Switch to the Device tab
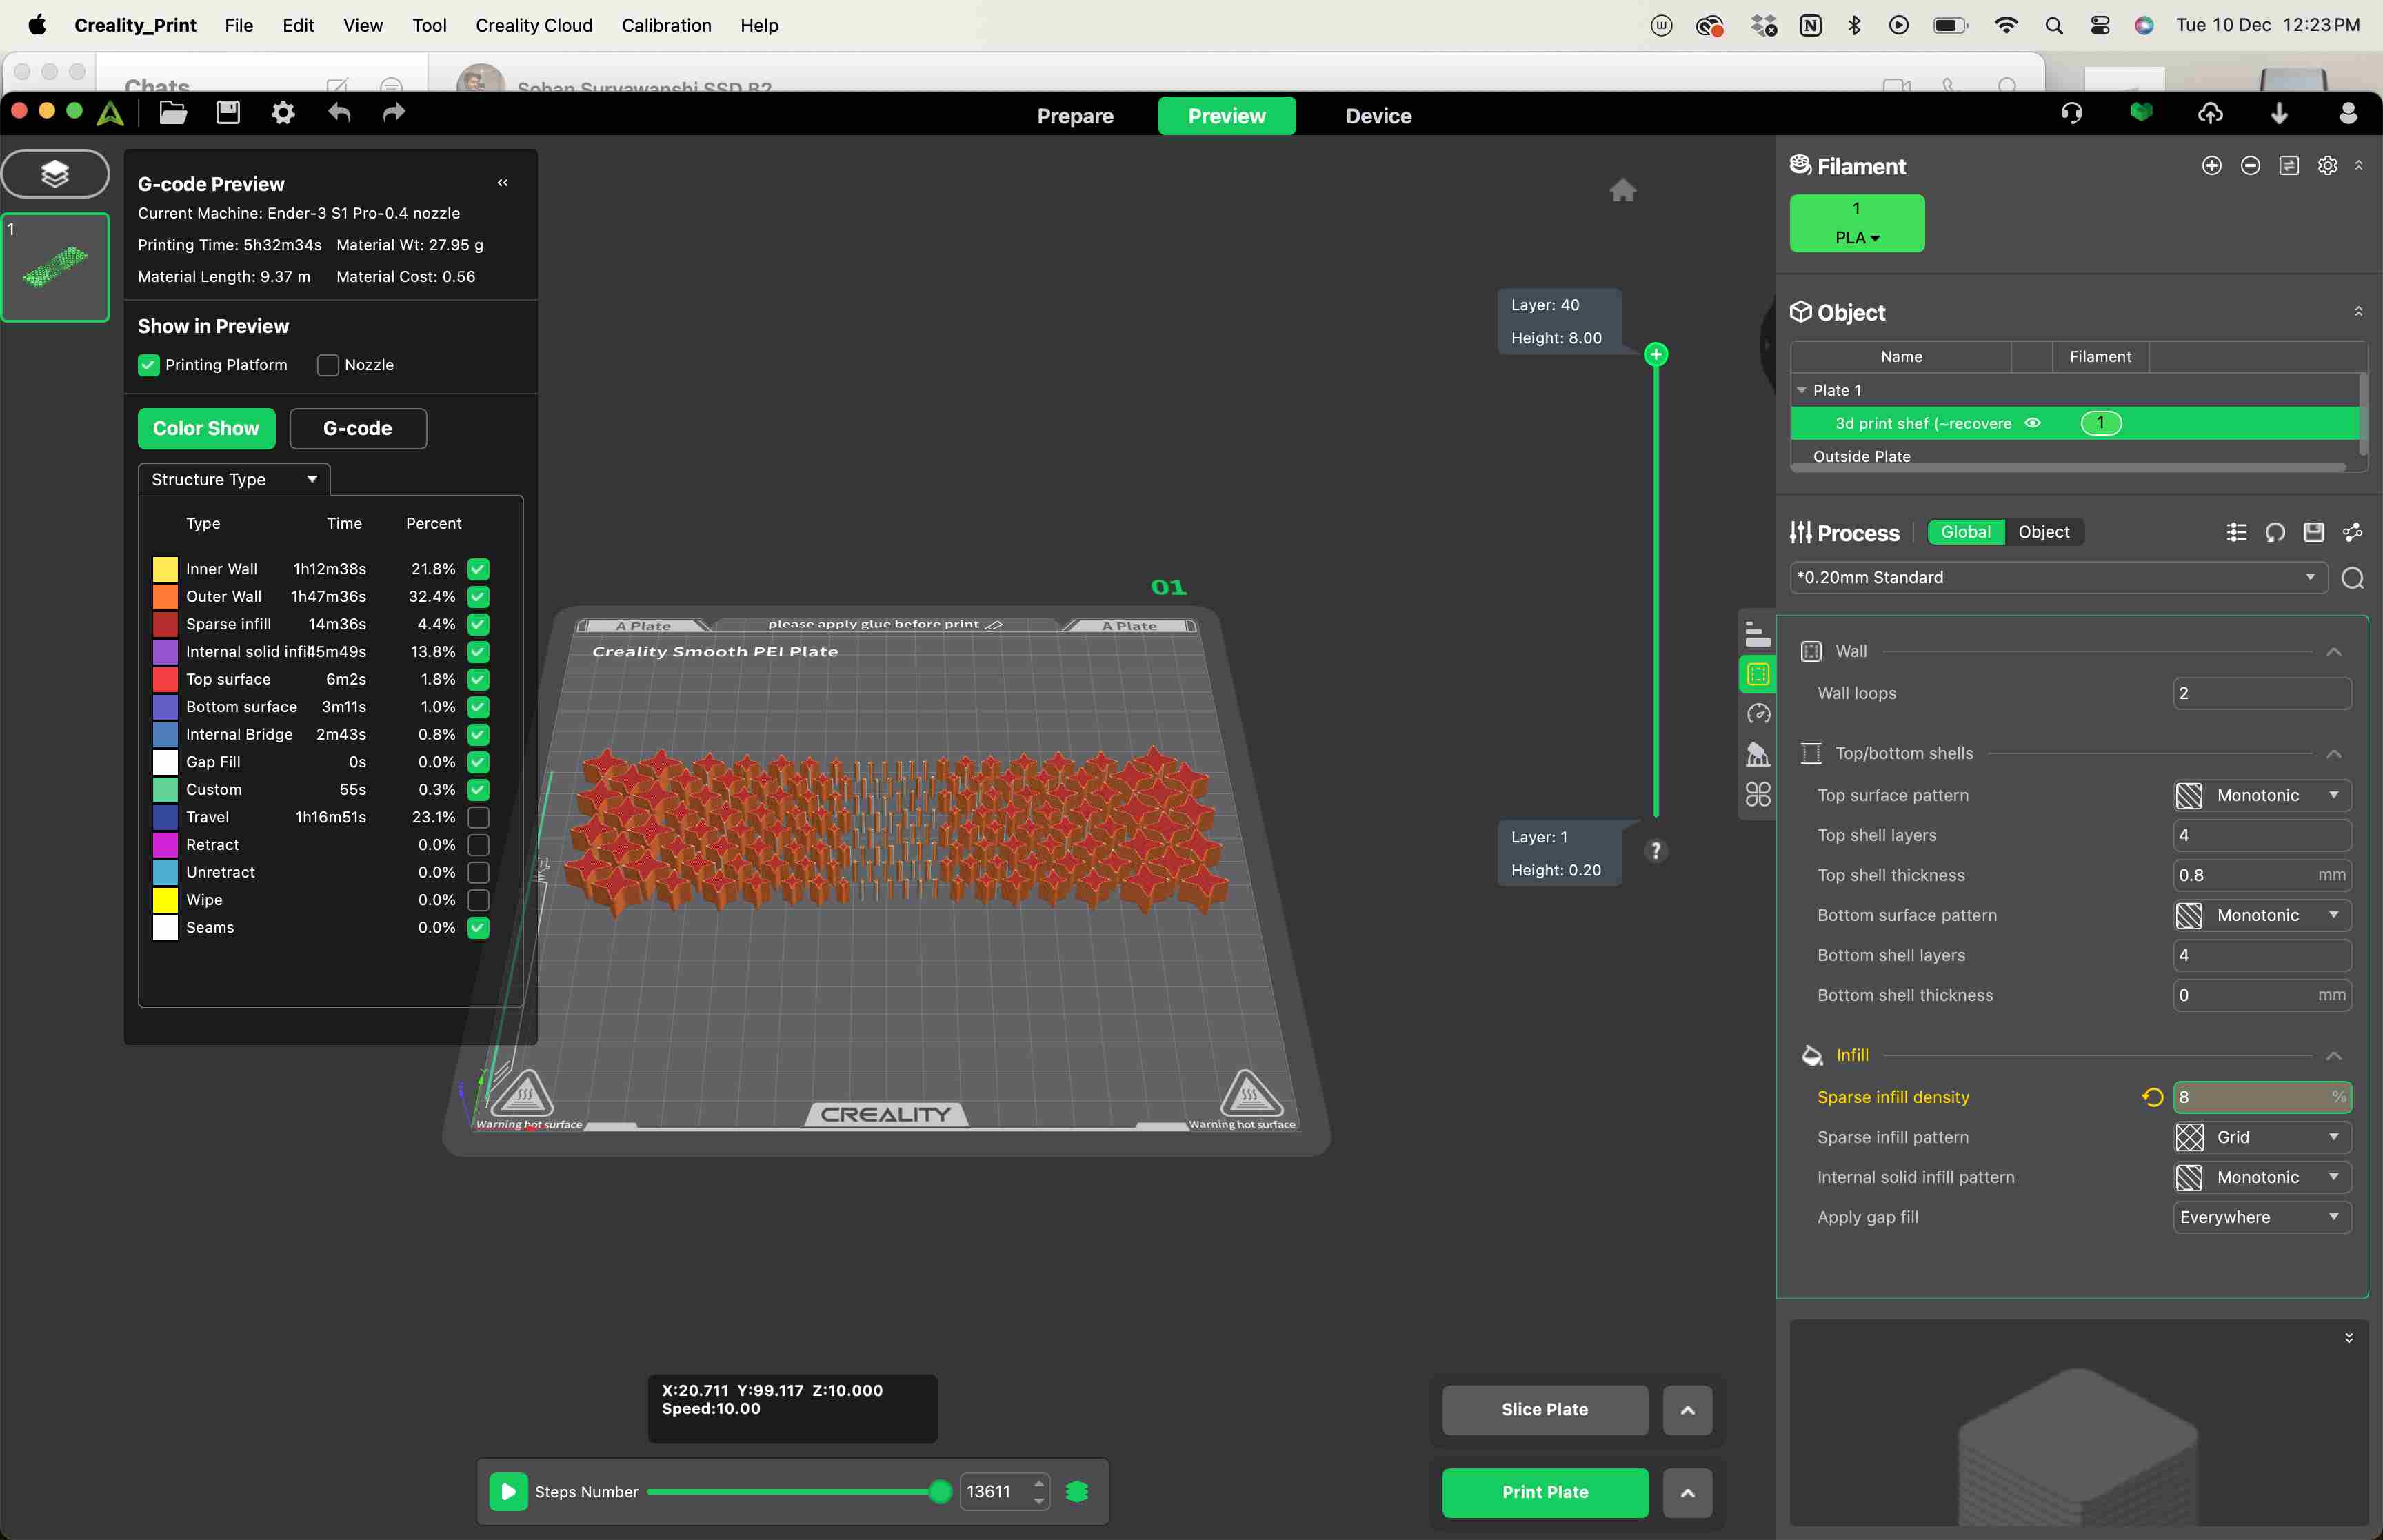 [1378, 116]
